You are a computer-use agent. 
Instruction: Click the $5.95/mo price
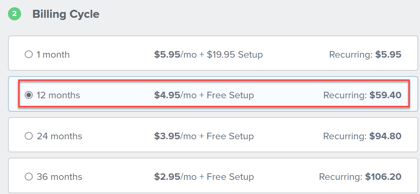175,55
